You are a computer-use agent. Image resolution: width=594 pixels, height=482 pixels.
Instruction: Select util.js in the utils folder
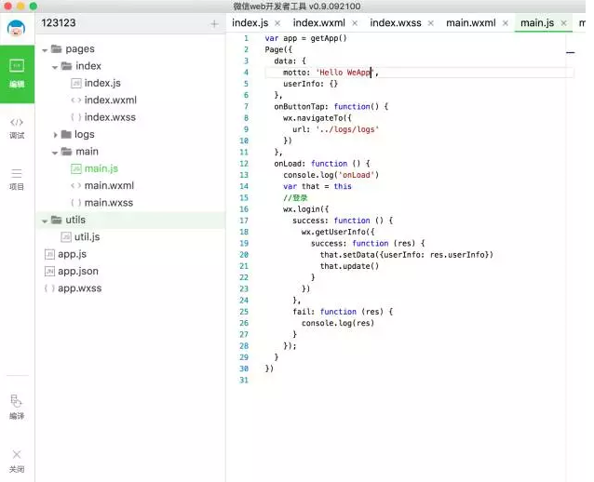86,237
